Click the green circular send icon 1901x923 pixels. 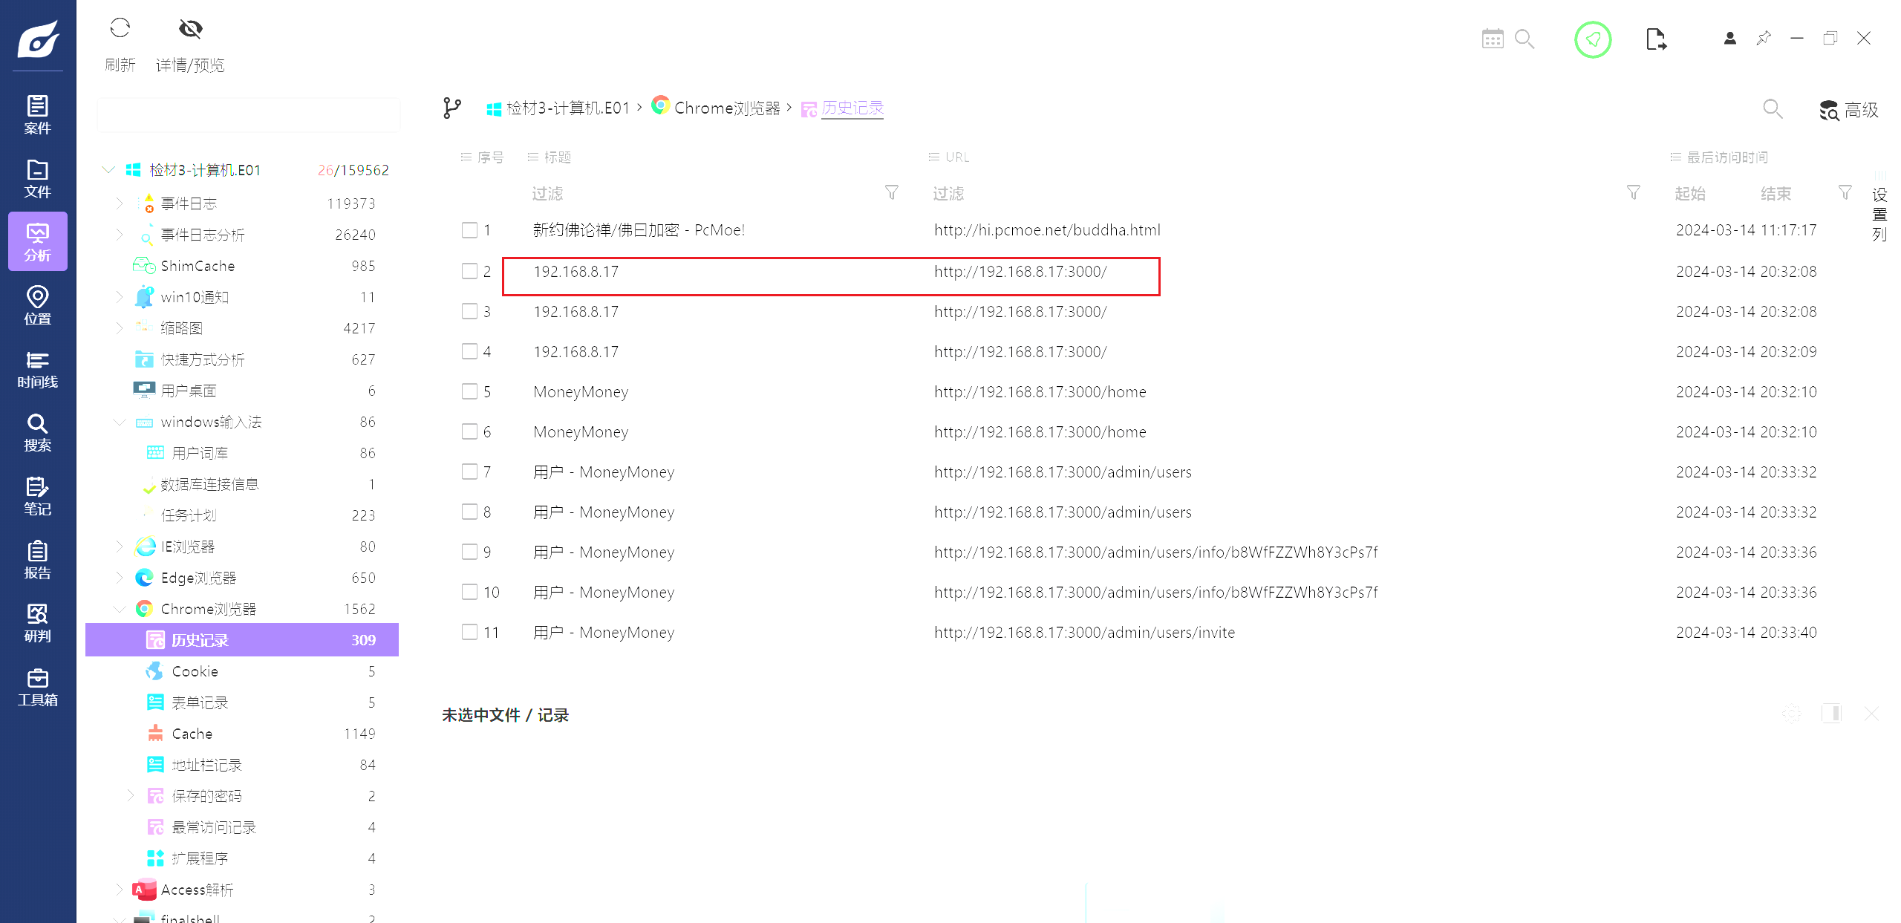1592,39
